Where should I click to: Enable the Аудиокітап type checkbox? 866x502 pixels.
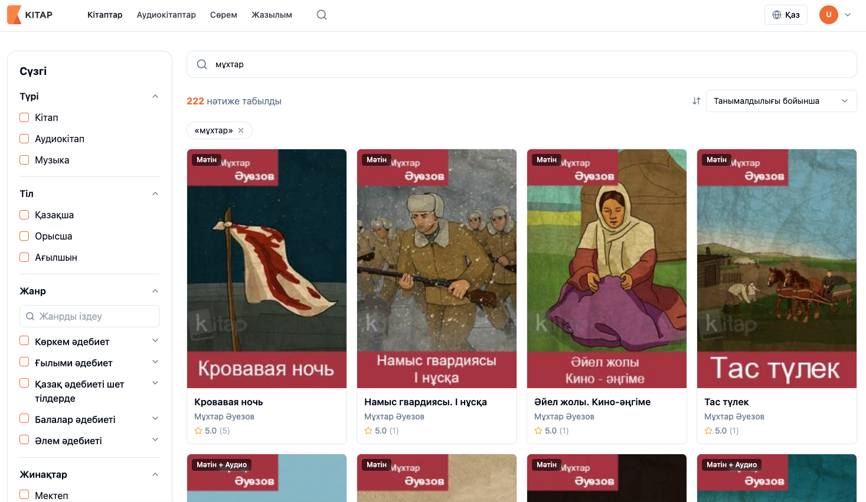(24, 139)
